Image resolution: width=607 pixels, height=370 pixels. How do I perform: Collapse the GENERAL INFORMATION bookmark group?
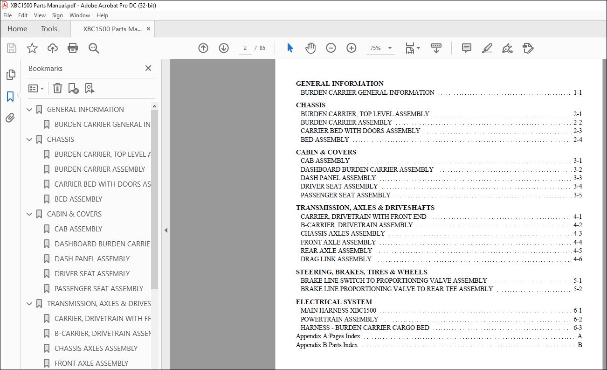29,110
